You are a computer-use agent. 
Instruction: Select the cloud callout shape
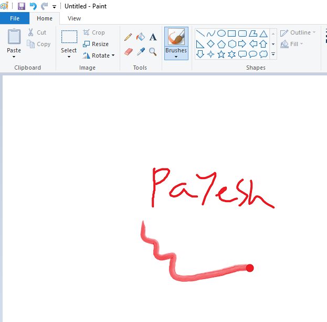[263, 54]
